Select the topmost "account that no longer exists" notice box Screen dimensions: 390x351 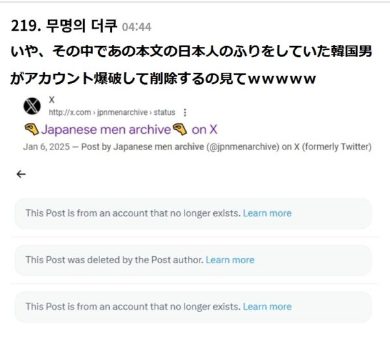[x=192, y=213]
